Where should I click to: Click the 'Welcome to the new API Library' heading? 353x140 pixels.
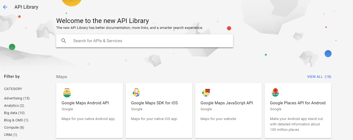(103, 21)
